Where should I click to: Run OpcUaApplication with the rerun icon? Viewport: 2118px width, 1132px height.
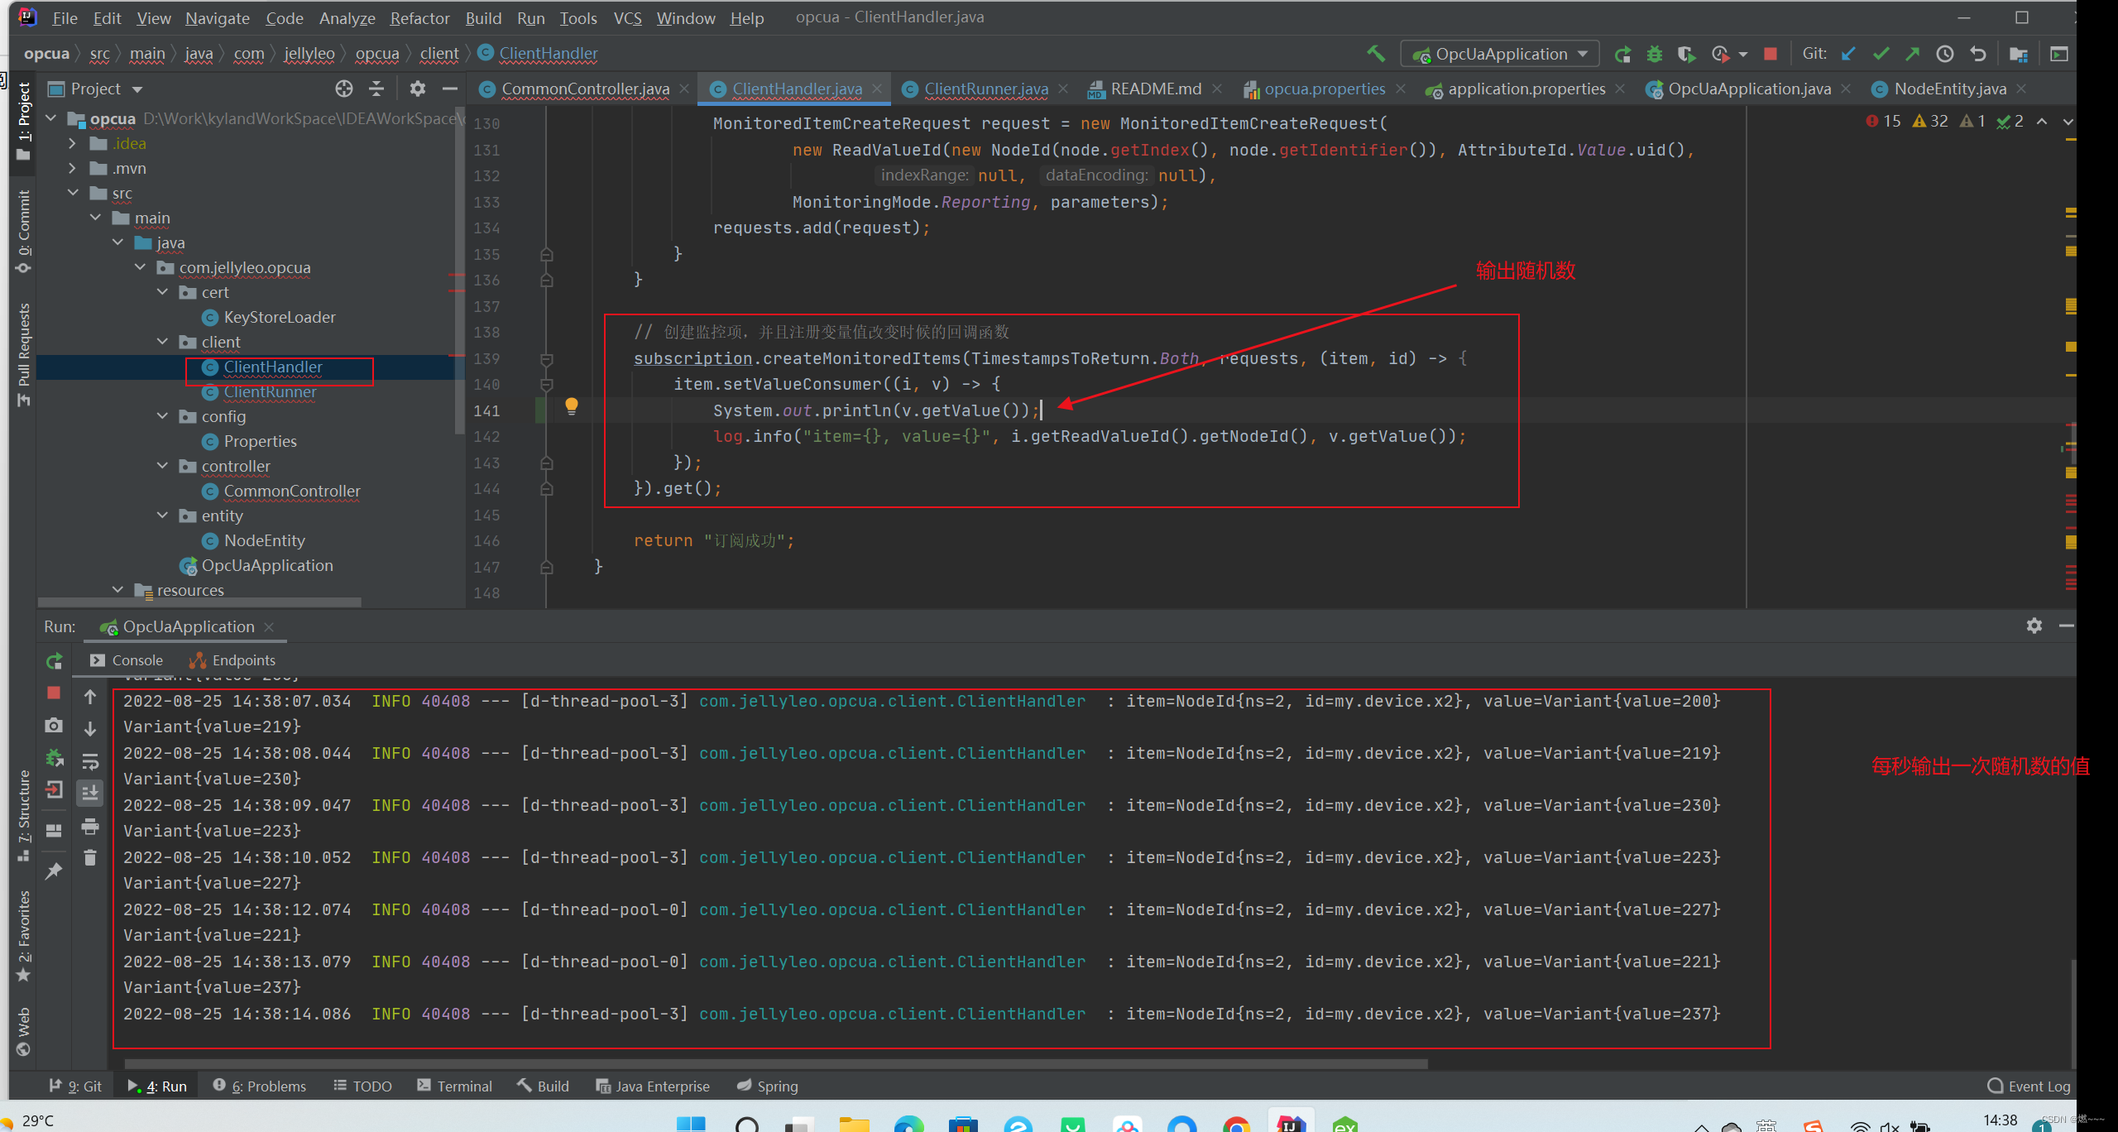tap(1622, 54)
